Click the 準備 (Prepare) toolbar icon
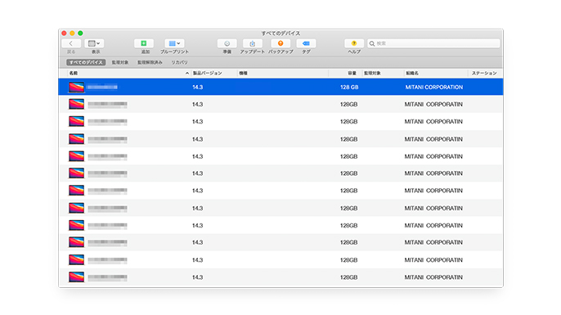 (x=227, y=43)
